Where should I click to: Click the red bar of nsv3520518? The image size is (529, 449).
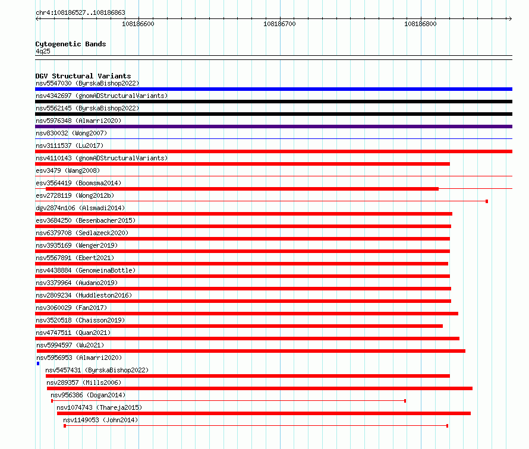(239, 326)
